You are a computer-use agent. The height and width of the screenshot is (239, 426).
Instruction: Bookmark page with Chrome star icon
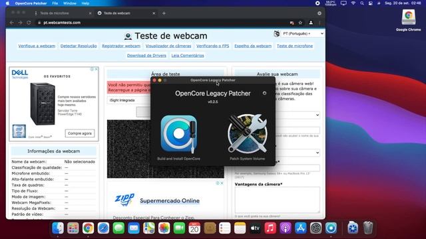[300, 23]
